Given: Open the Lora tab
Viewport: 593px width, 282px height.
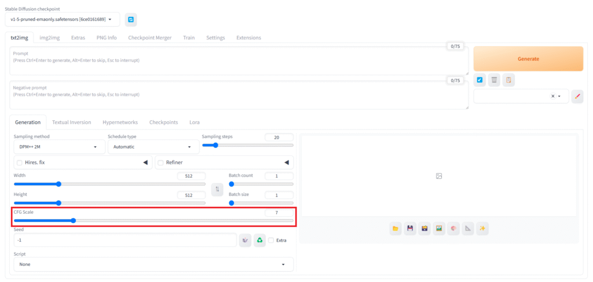Looking at the screenshot, I should (x=195, y=123).
